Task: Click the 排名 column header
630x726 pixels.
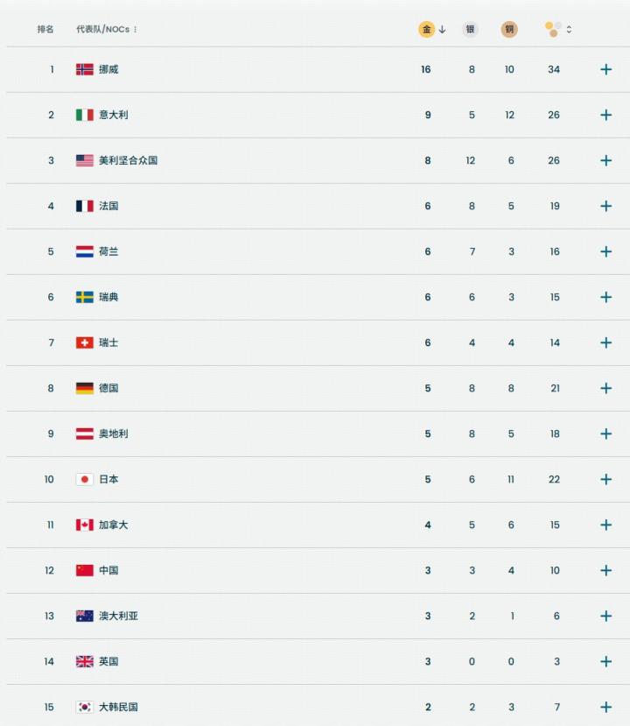Action: (x=45, y=29)
